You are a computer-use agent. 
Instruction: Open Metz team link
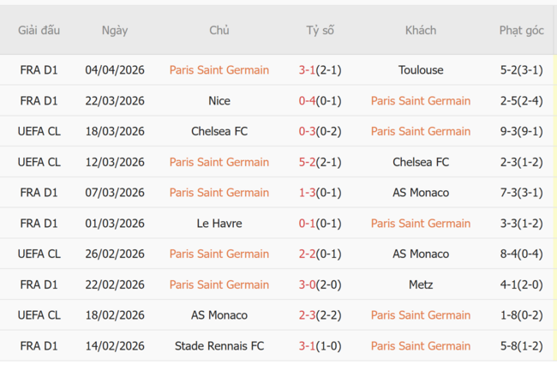pyautogui.click(x=421, y=284)
